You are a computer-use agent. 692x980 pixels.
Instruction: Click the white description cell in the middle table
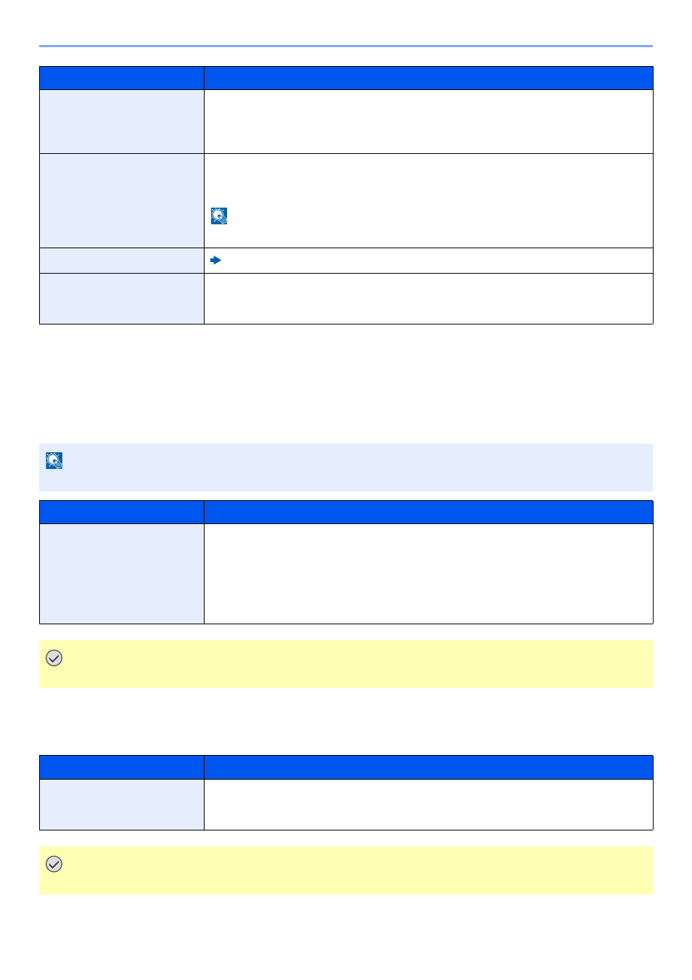pyautogui.click(x=429, y=573)
